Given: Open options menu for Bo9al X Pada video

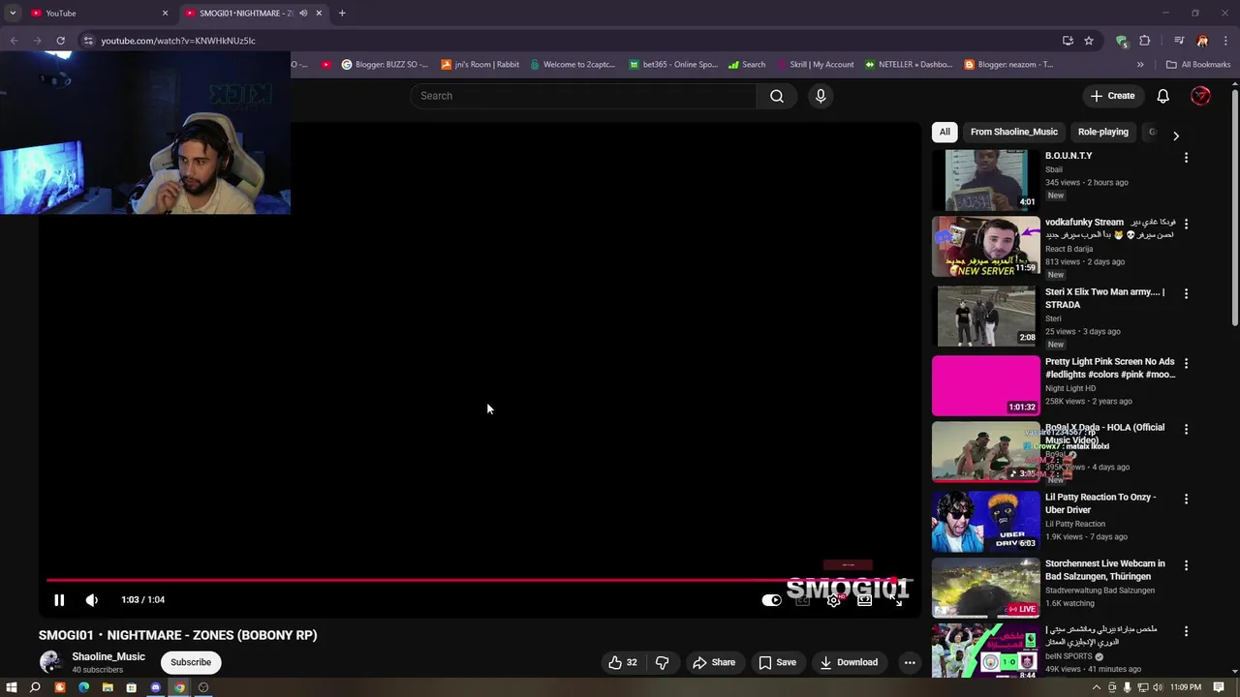Looking at the screenshot, I should pos(1186,429).
